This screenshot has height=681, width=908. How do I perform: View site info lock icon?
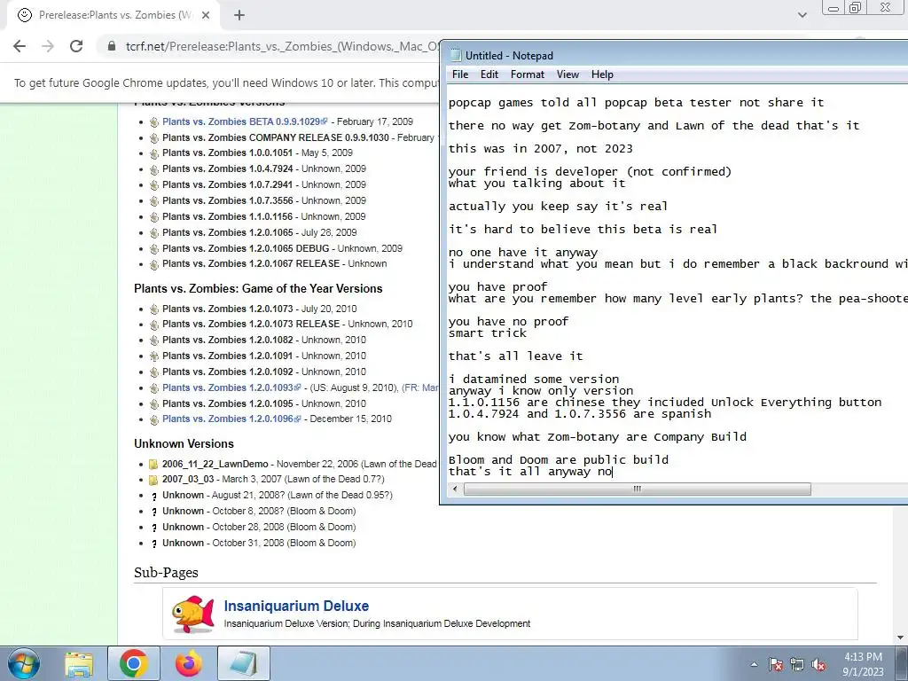pos(112,46)
